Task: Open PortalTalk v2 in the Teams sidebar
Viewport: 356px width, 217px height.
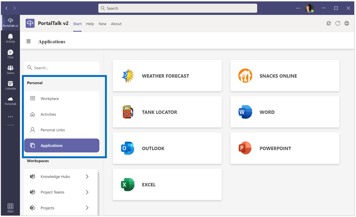Action: [10, 23]
